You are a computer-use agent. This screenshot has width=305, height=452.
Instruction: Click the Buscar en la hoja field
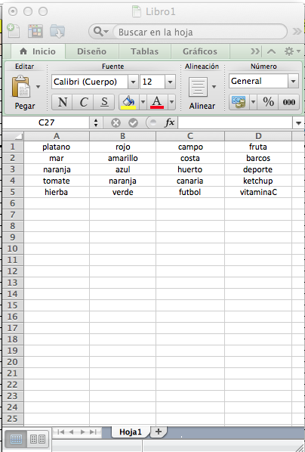200,32
